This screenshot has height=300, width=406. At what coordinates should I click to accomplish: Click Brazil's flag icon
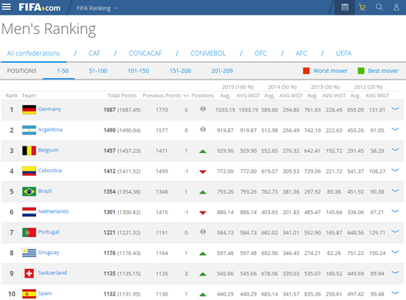(x=29, y=191)
